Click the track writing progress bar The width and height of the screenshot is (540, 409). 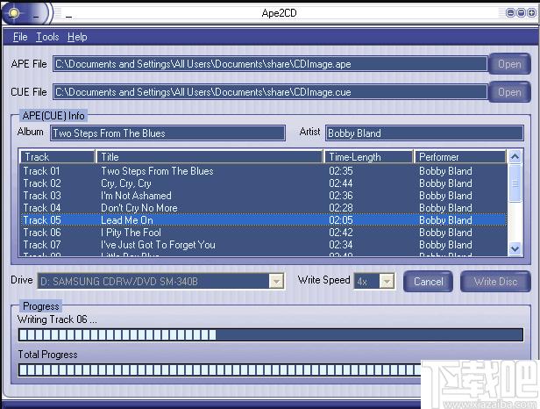tap(271, 335)
